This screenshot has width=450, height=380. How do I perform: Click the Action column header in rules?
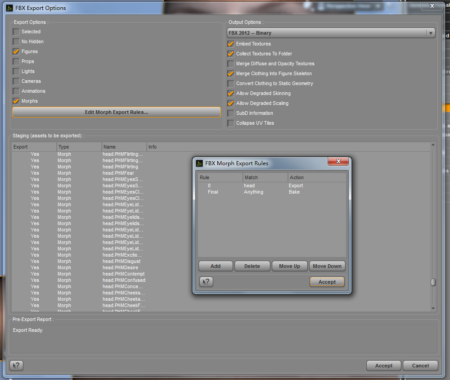[x=317, y=177]
